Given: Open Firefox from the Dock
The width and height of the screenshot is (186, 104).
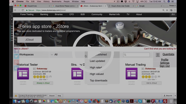Looking at the screenshot, I should tap(98, 101).
